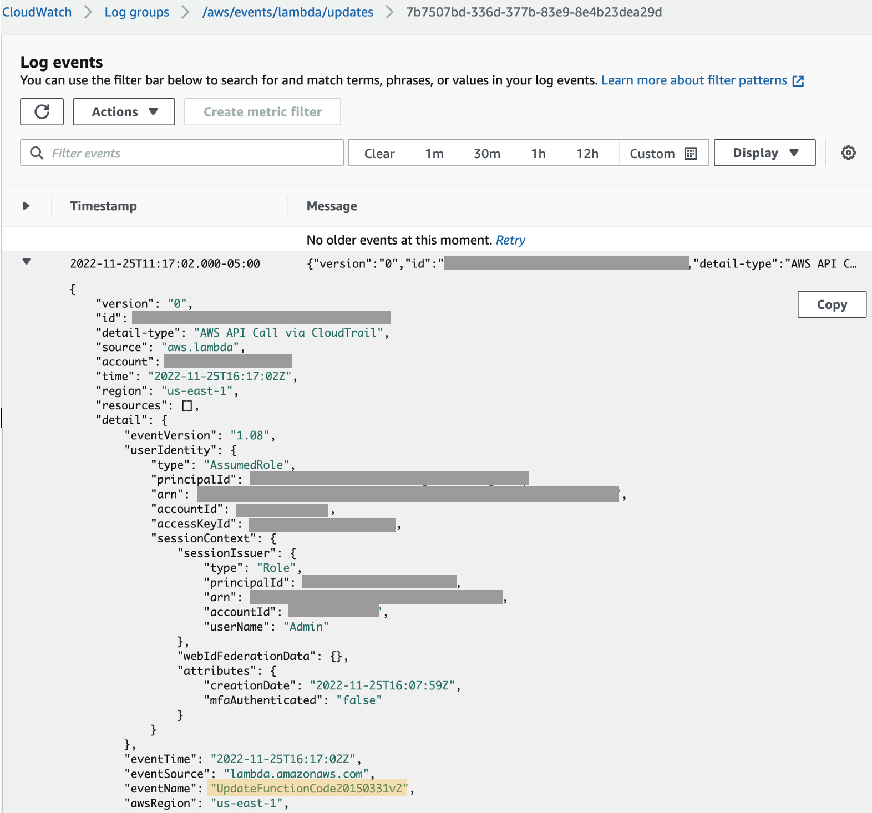Clear the time range filter

pyautogui.click(x=379, y=154)
